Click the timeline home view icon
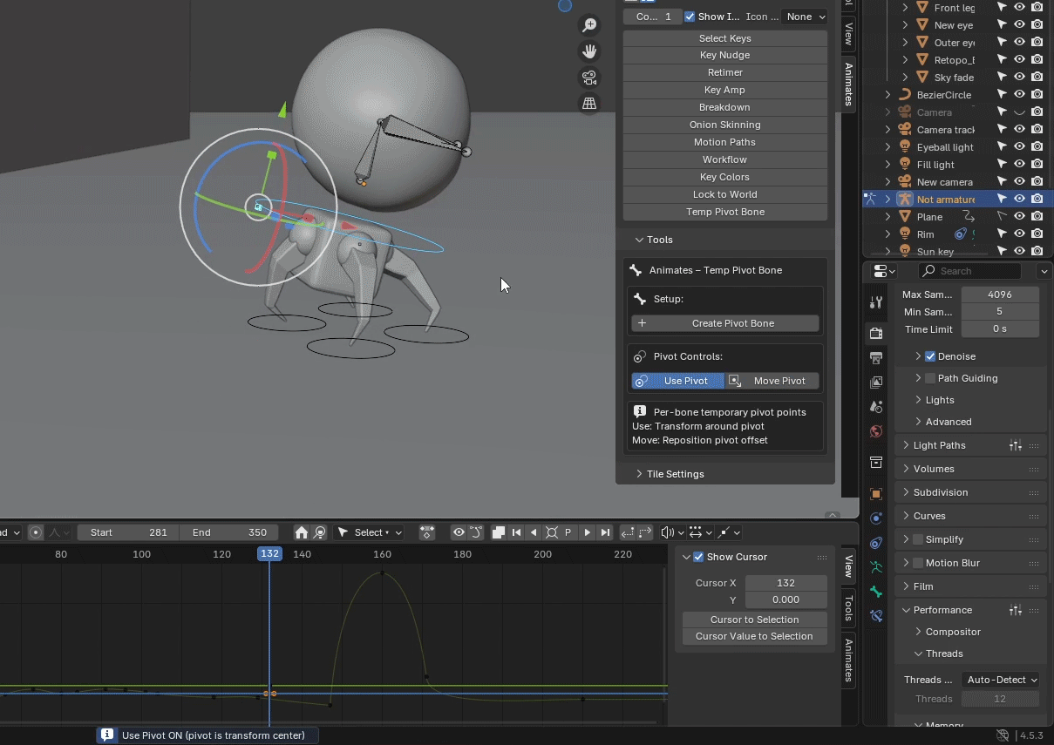The width and height of the screenshot is (1054, 745). click(302, 532)
